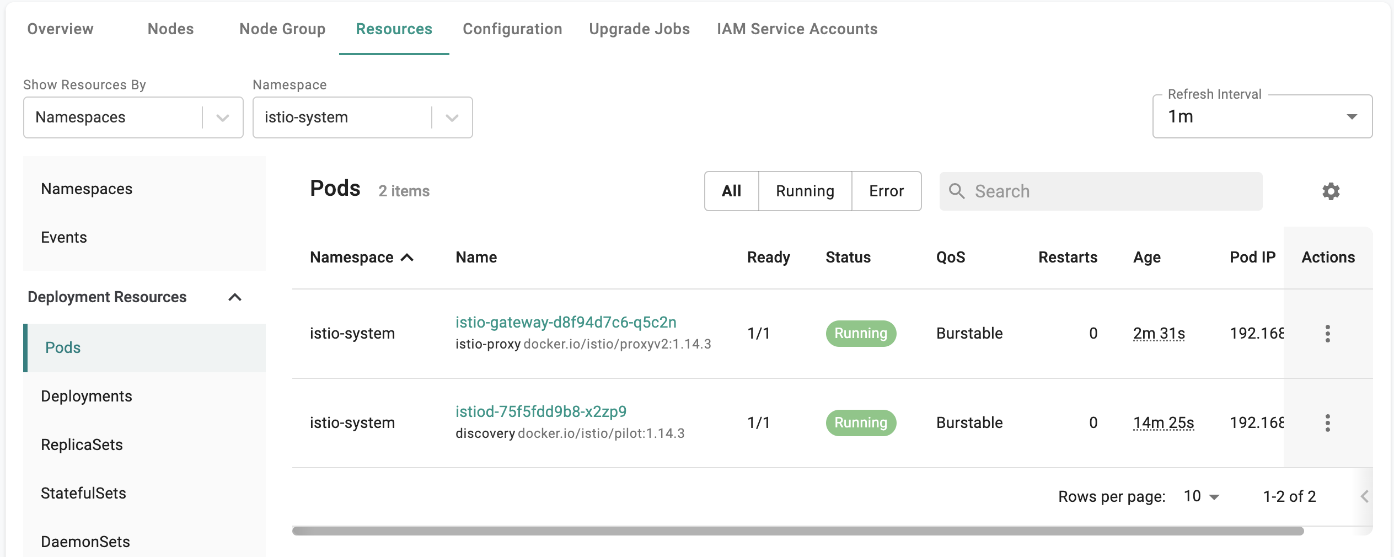Click the 1-2 of 2 pagination text
The width and height of the screenshot is (1394, 557).
tap(1289, 496)
